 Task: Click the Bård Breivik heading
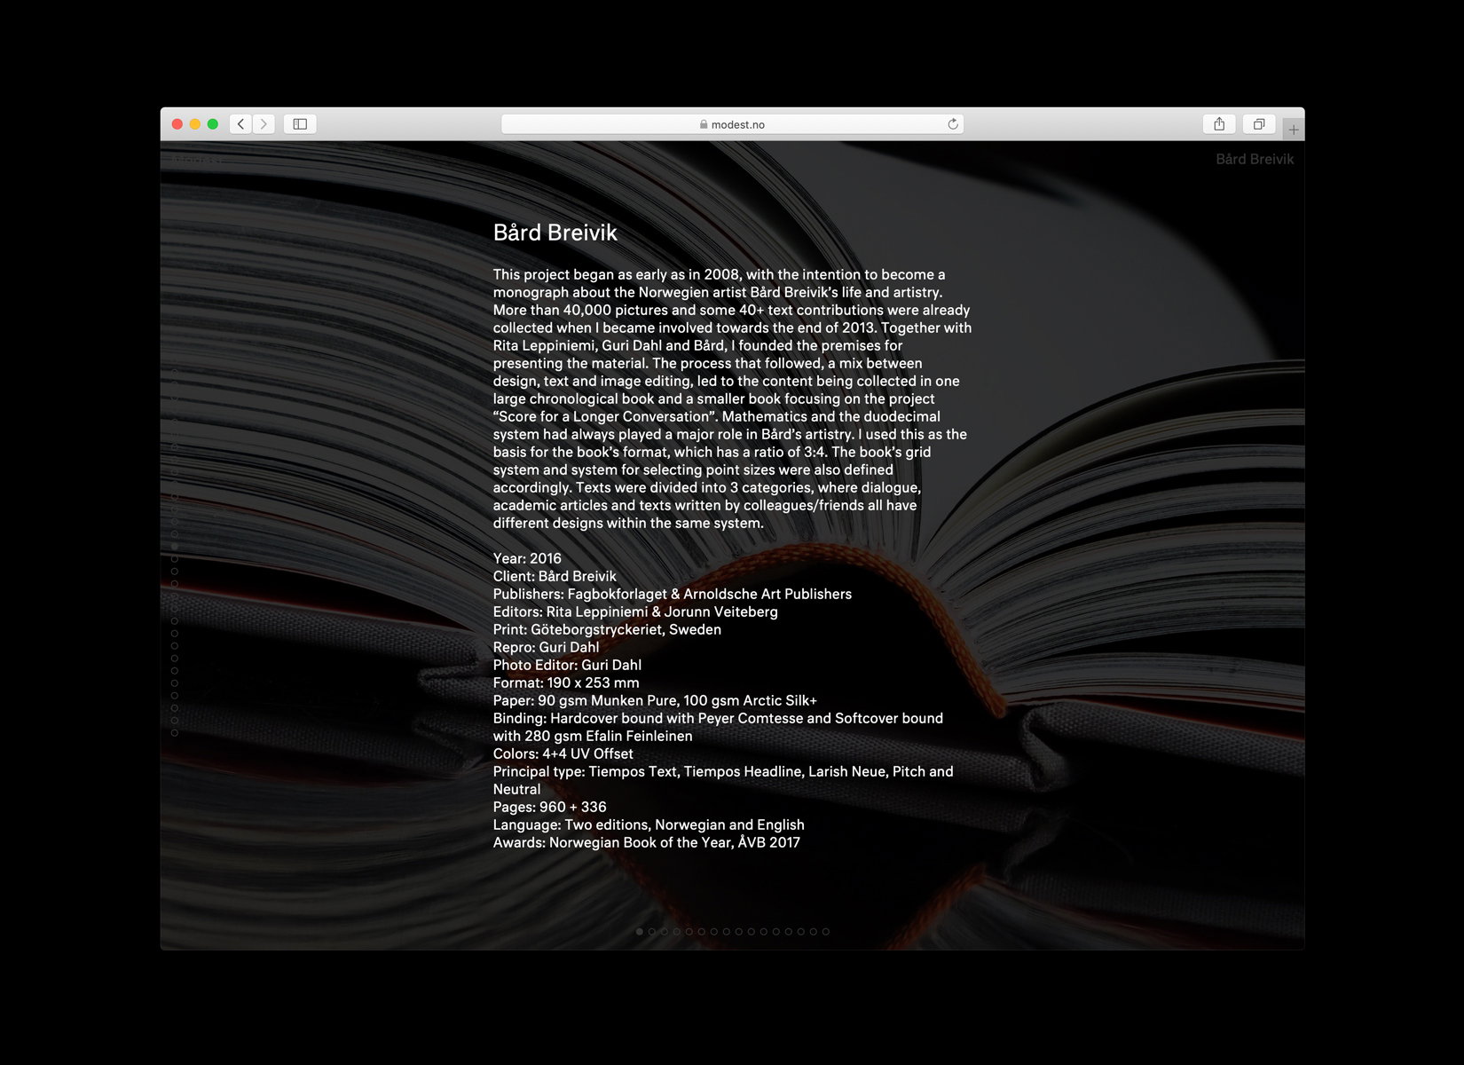(555, 233)
